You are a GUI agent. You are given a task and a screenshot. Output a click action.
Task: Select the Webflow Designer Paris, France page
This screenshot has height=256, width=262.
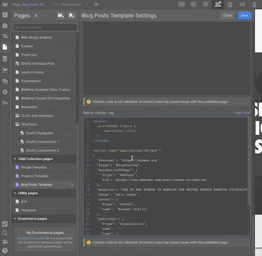click(x=44, y=90)
